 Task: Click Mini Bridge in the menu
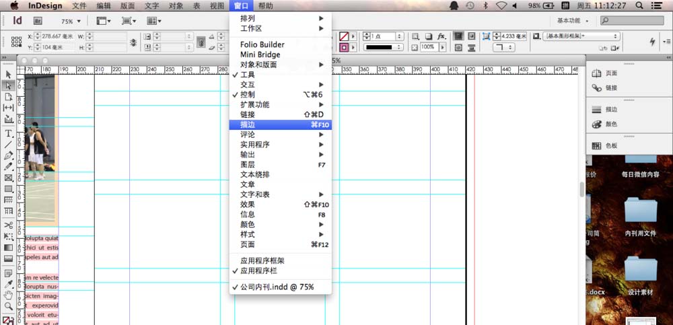[260, 55]
